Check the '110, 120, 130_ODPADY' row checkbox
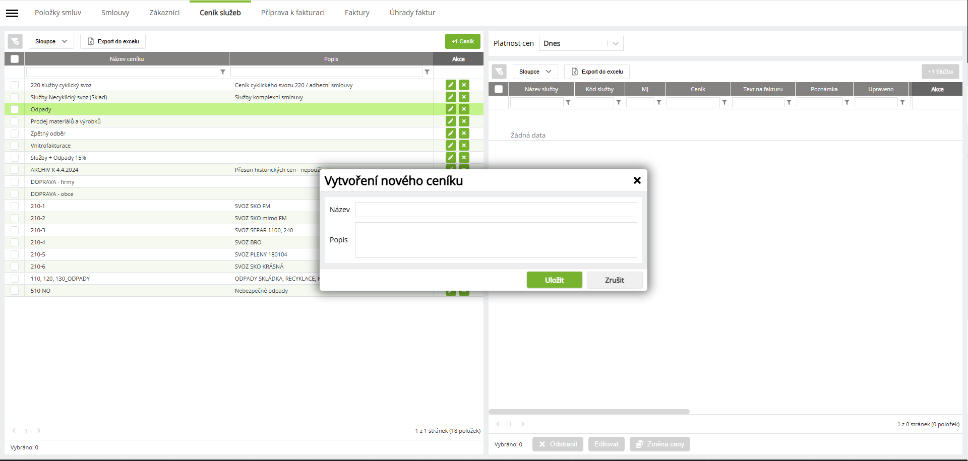968x461 pixels. (x=15, y=279)
